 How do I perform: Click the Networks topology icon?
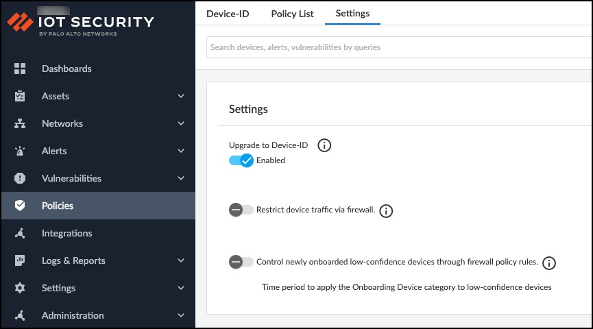point(20,123)
